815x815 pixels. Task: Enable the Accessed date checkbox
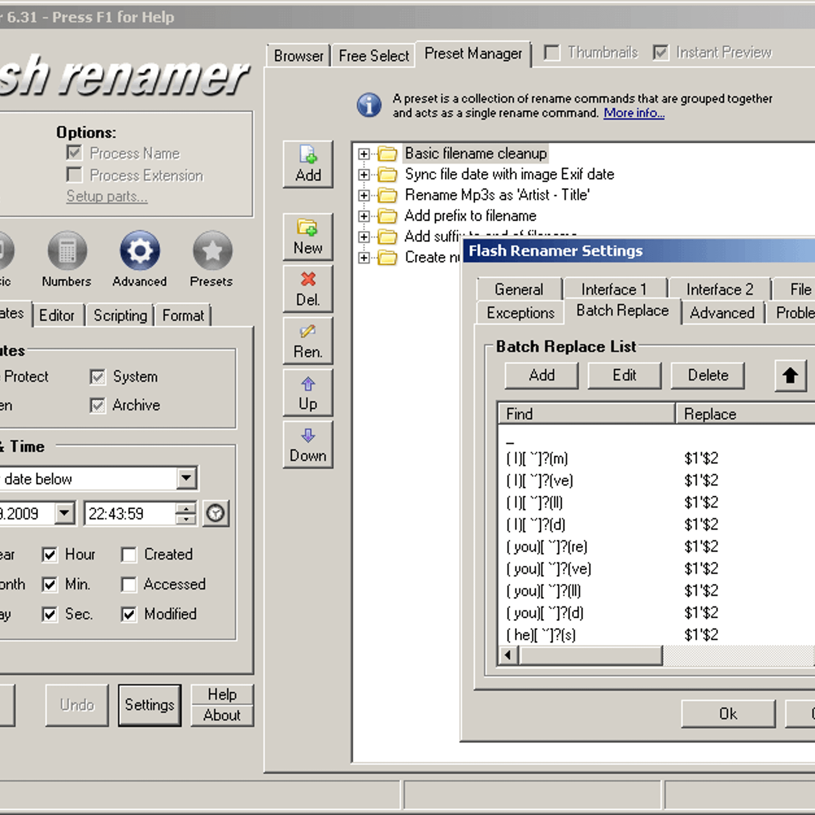coord(129,584)
